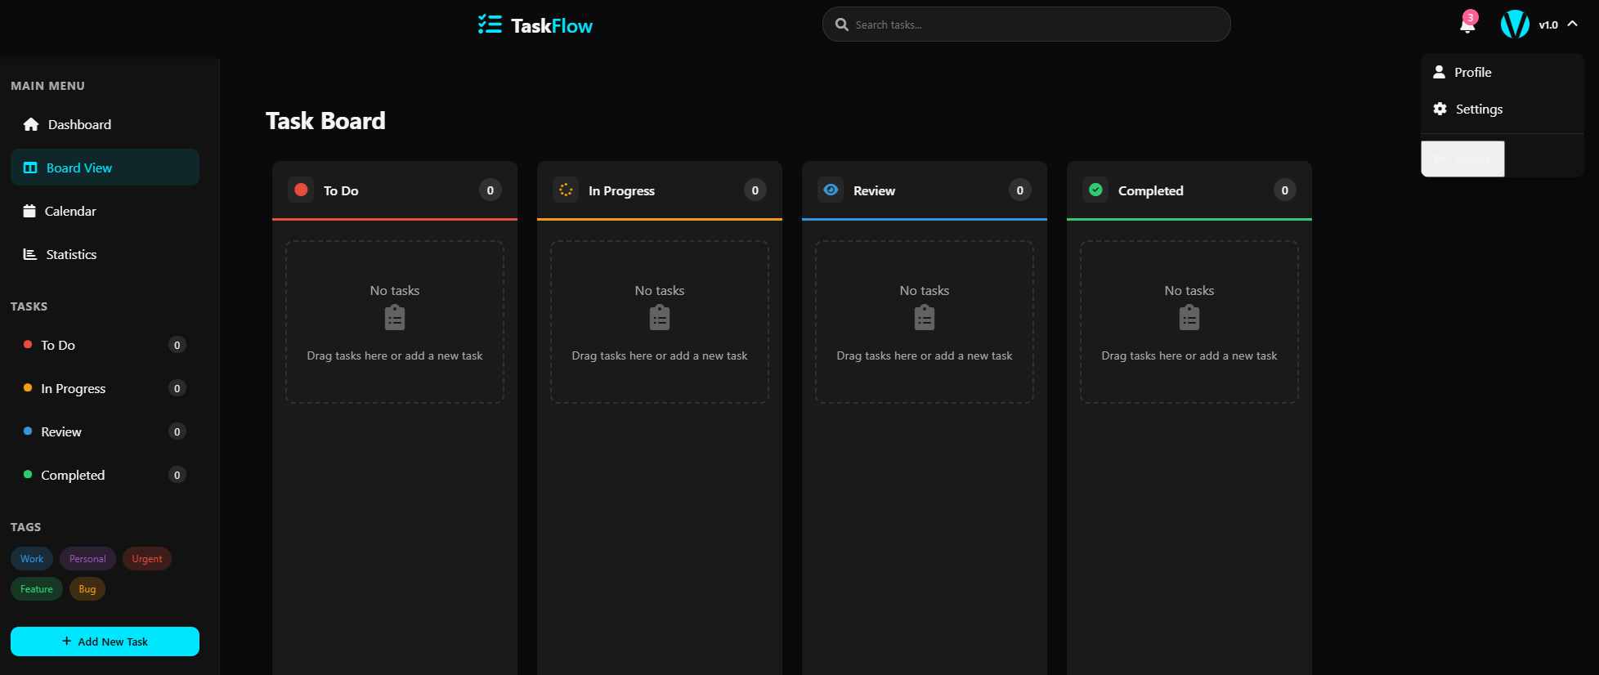Click the Review column count badge
1599x675 pixels.
pos(1020,190)
